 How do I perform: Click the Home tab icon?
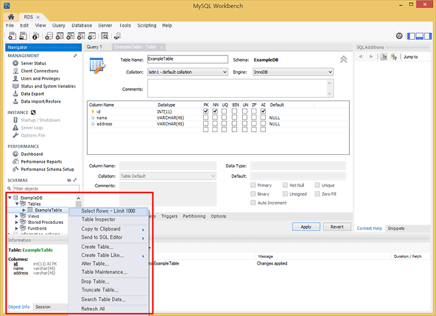pyautogui.click(x=11, y=18)
